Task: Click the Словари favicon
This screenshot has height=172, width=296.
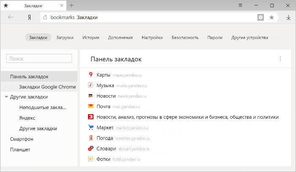Action: tap(90, 148)
